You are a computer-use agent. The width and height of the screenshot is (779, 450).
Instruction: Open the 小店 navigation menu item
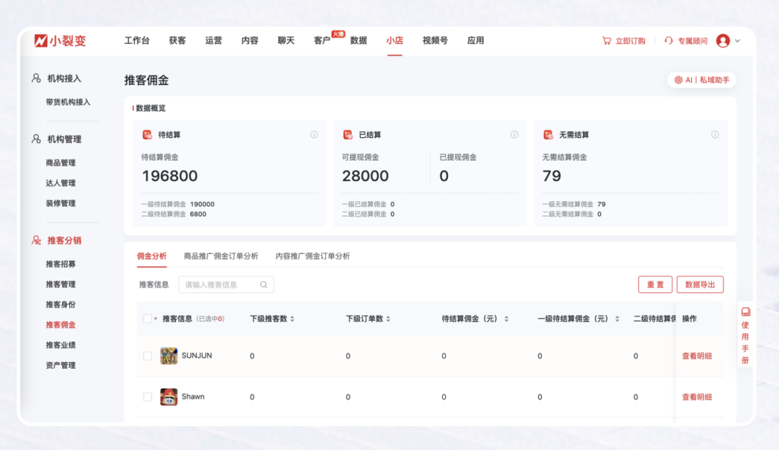tap(394, 40)
